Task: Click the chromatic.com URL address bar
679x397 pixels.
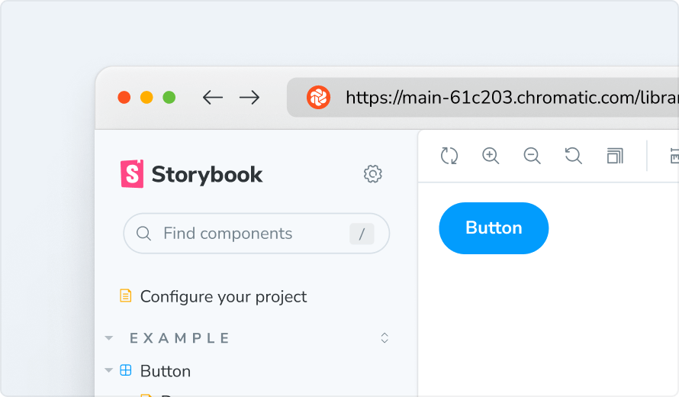Action: tap(504, 98)
